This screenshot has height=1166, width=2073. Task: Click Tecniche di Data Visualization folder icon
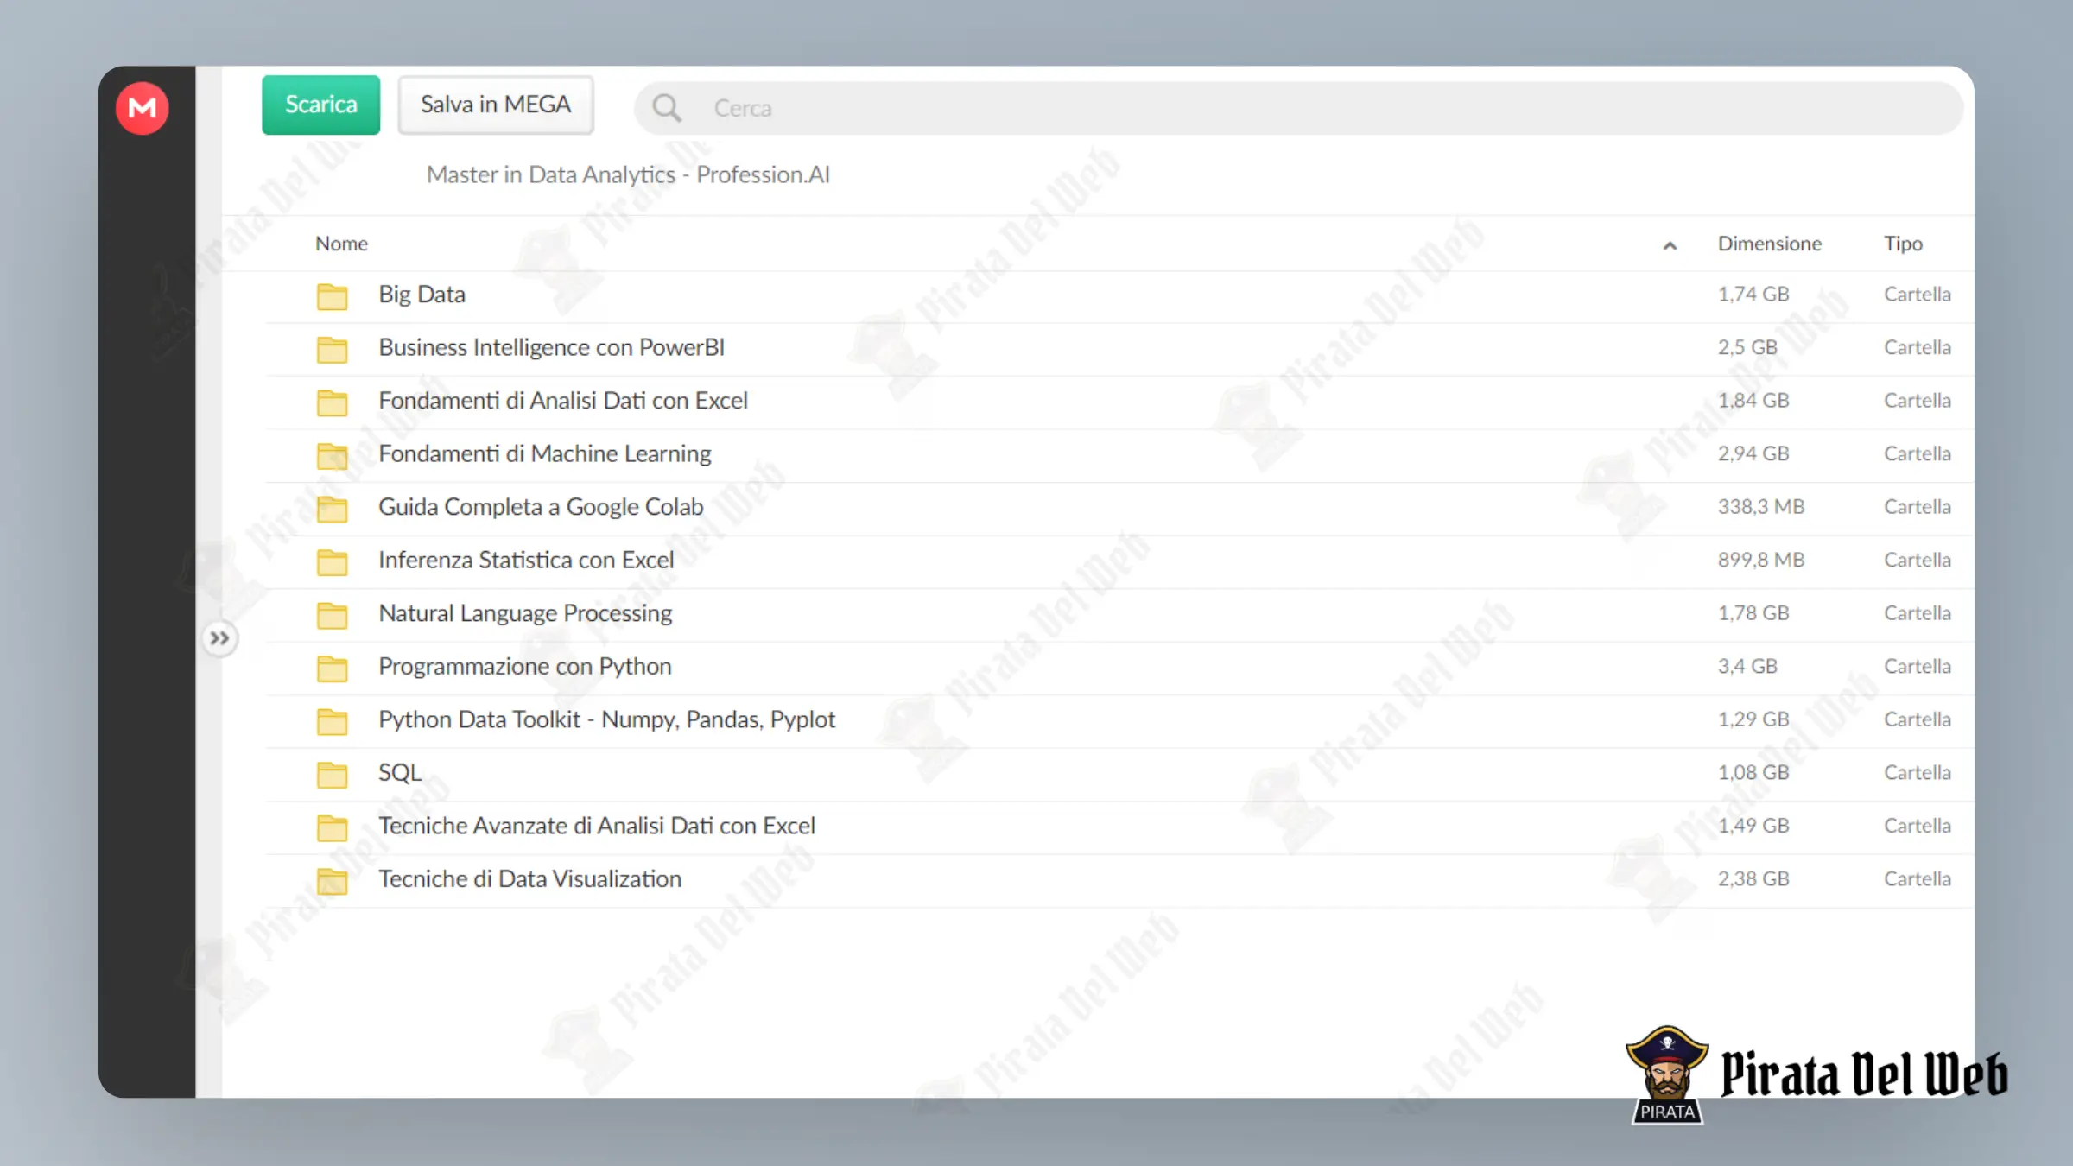coord(332,880)
